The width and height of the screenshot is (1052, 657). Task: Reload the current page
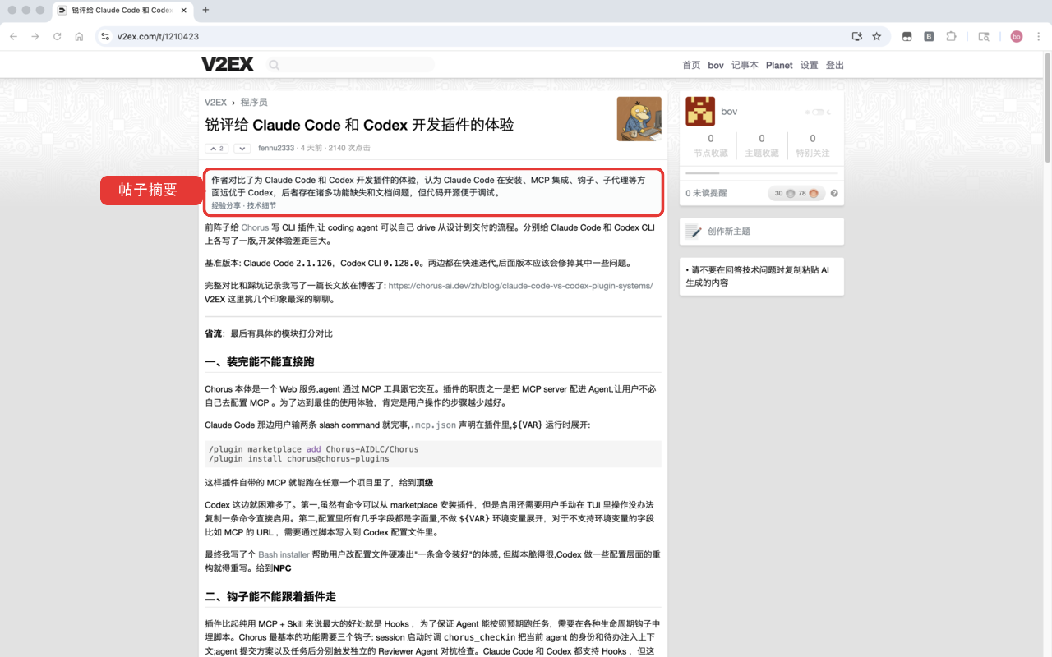tap(58, 36)
